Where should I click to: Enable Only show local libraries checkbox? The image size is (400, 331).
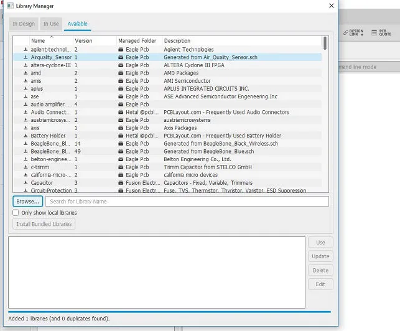pyautogui.click(x=16, y=213)
